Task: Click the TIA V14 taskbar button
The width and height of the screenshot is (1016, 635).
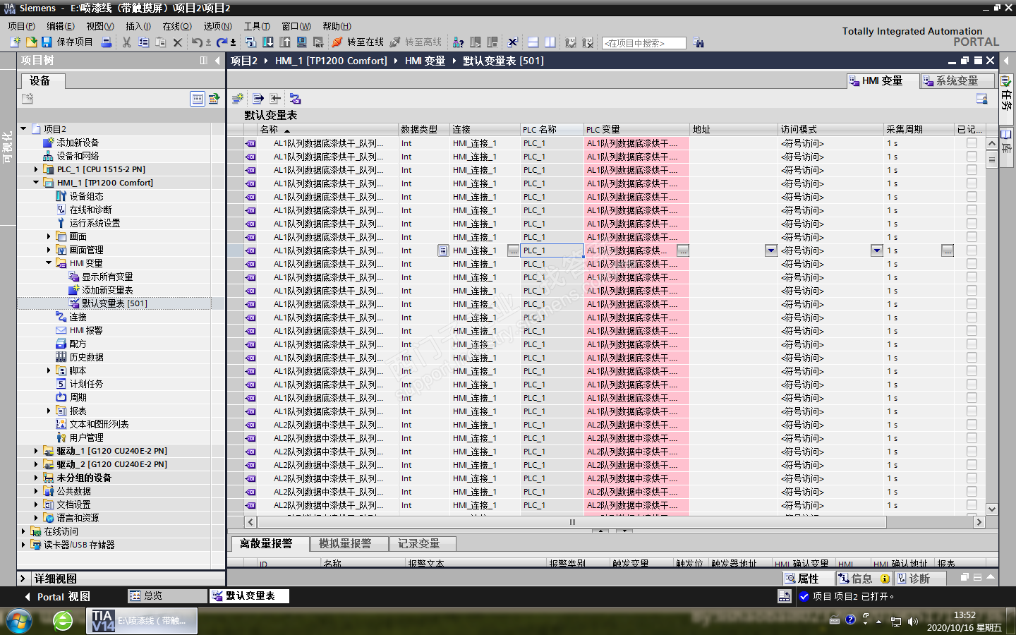Action: click(142, 621)
